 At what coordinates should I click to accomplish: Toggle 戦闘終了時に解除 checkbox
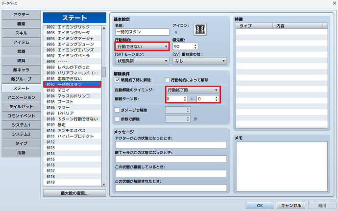[x=118, y=80]
